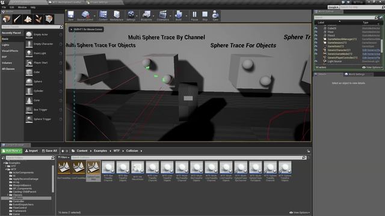Open Source Control from the toolbar
This screenshot has width=385, height=216.
(x=85, y=16)
